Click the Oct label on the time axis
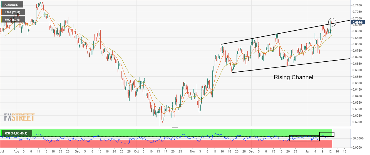 coord(136,152)
